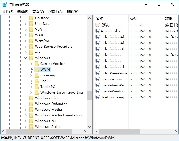Select the UserData key label
Screen dimensions: 179x141
[43, 24]
